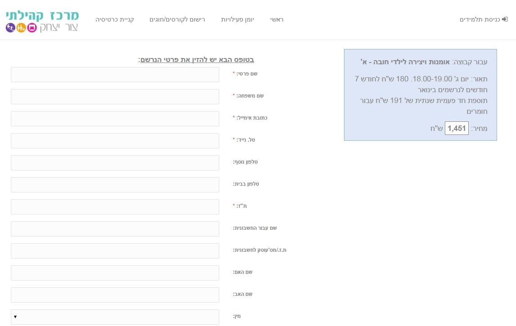Click into the שם האם field
This screenshot has height=326, width=516.
[x=115, y=273]
